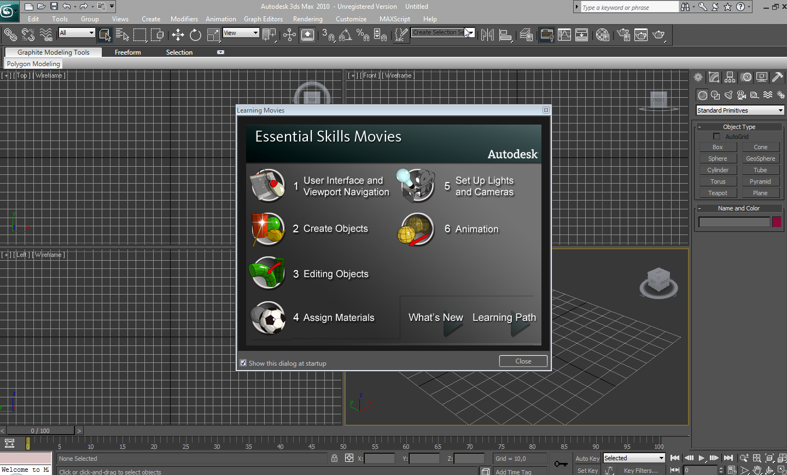Play the animation

[701, 458]
